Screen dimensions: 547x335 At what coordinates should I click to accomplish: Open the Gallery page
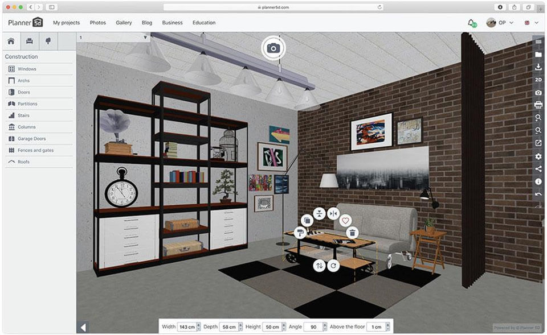[x=124, y=23]
